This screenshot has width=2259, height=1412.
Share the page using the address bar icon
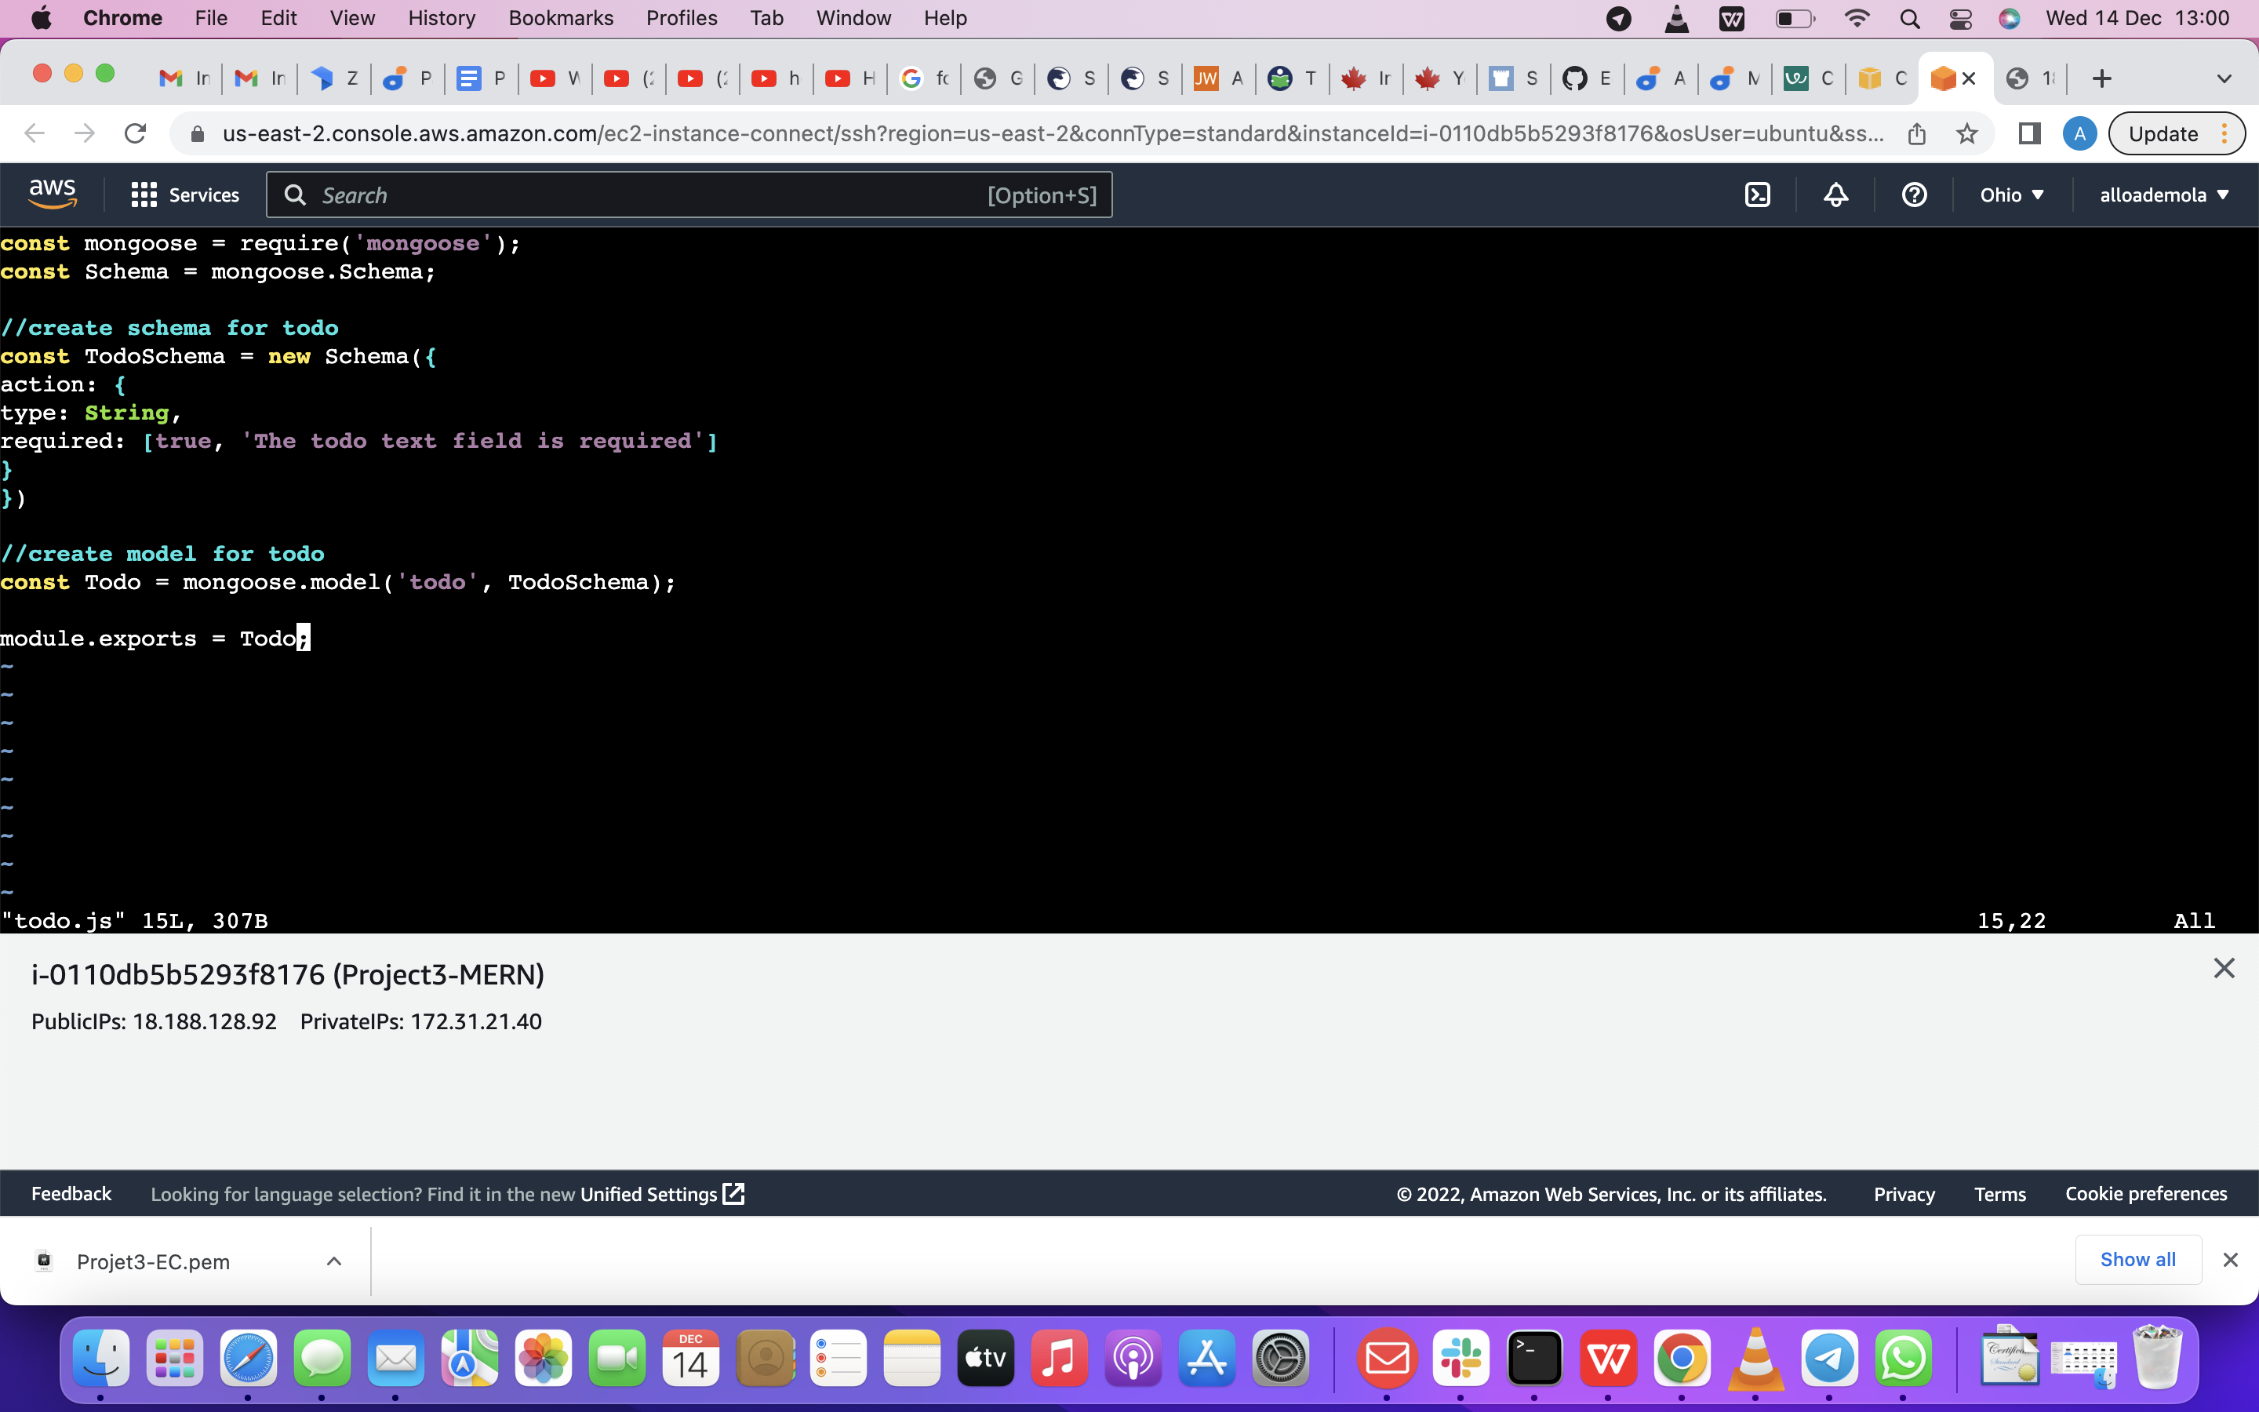[x=1917, y=133]
